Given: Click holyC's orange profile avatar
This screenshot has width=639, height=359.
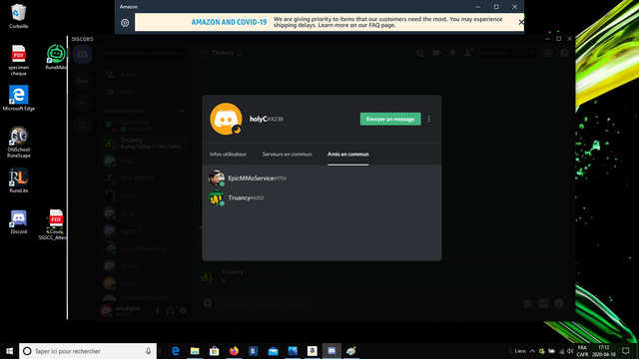Looking at the screenshot, I should pyautogui.click(x=226, y=119).
